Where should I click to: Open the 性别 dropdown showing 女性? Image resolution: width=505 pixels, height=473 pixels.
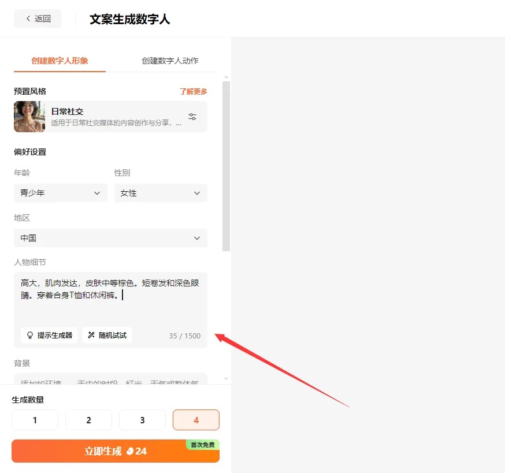(161, 193)
